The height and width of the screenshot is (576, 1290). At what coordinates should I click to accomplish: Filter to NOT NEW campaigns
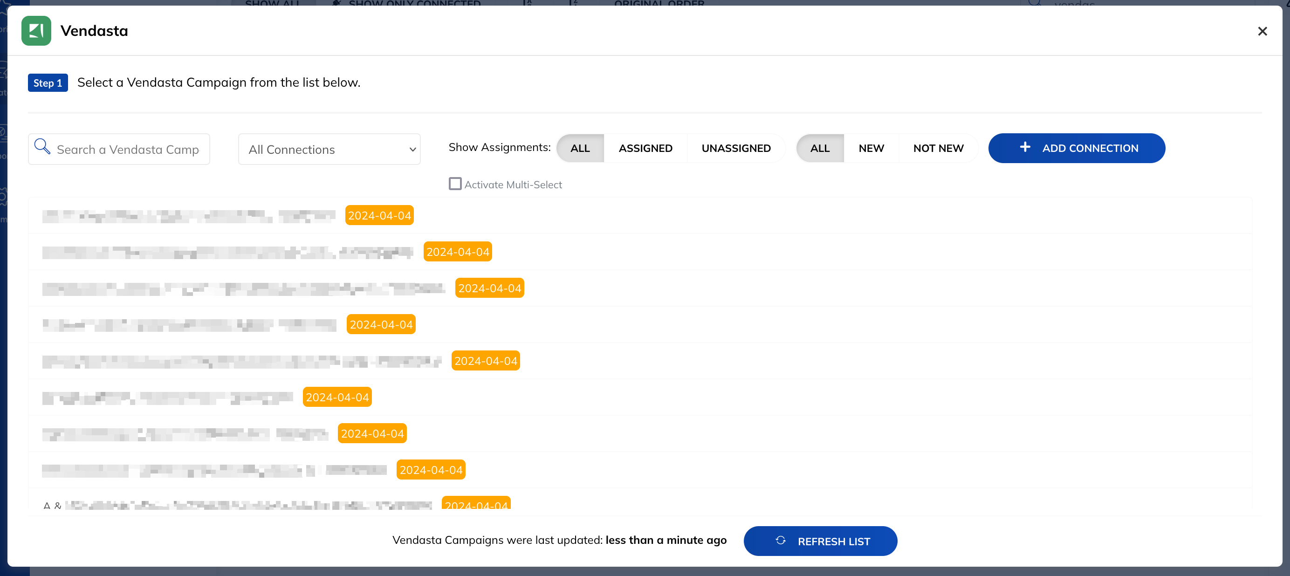pyautogui.click(x=938, y=148)
